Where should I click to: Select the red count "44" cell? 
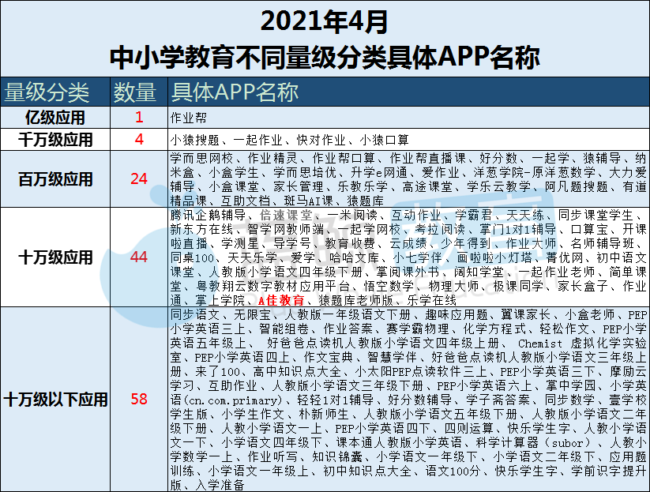tap(139, 257)
